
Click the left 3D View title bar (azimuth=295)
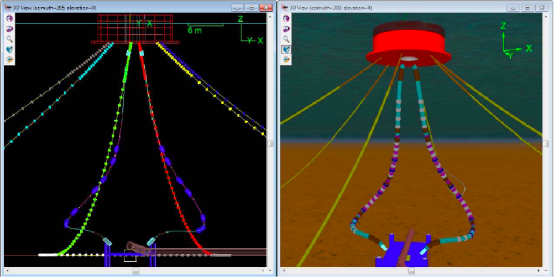point(111,8)
